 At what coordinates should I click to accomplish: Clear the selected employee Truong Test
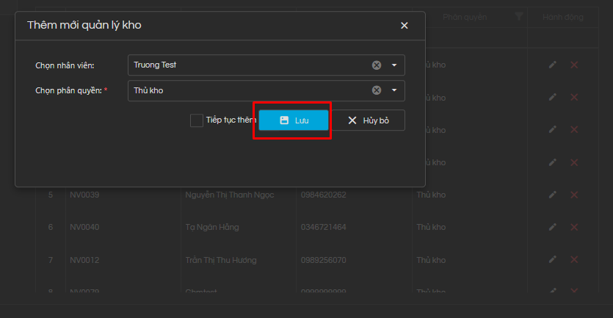[377, 65]
